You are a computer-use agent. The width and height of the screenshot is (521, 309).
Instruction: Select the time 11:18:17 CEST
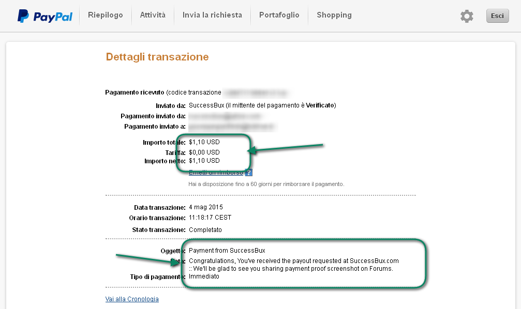pyautogui.click(x=210, y=218)
